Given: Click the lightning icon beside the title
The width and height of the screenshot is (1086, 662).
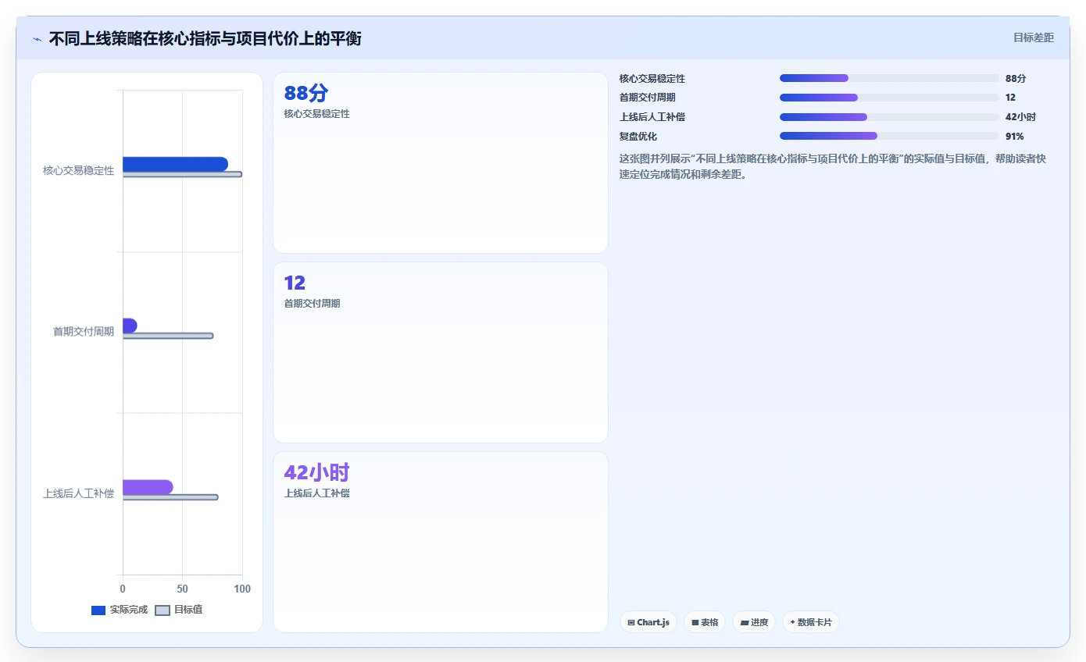Looking at the screenshot, I should click(37, 39).
